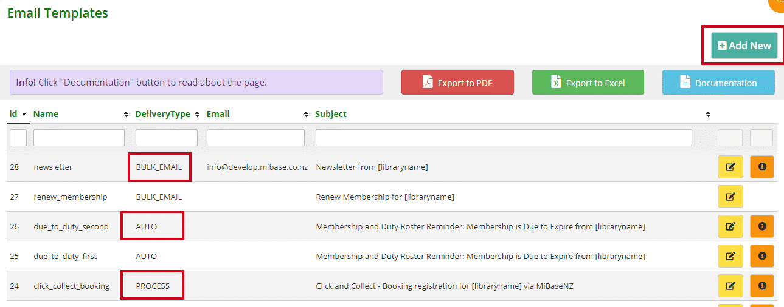Select the renew_membership name cell
The width and height of the screenshot is (784, 307).
(x=70, y=197)
